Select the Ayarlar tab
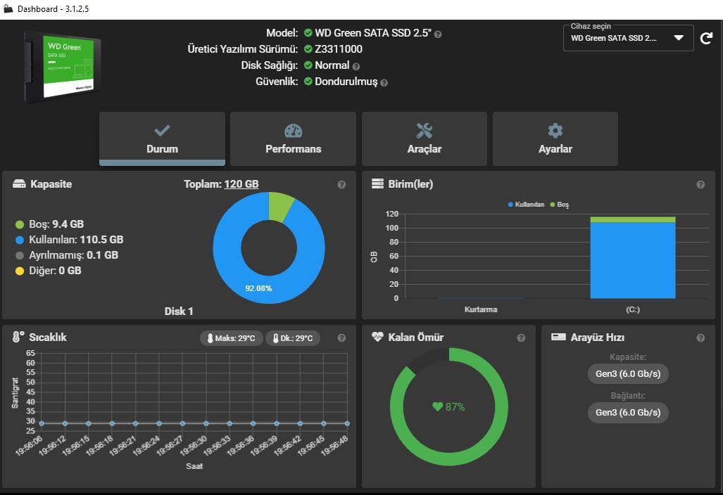Screen dimensions: 723x495 point(555,139)
